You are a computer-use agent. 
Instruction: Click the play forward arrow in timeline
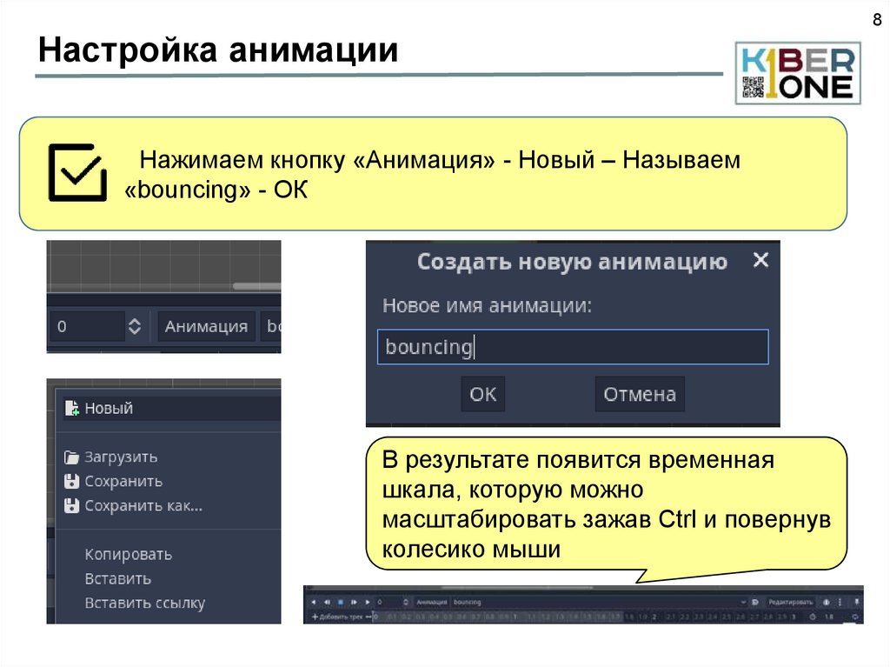pyautogui.click(x=368, y=603)
